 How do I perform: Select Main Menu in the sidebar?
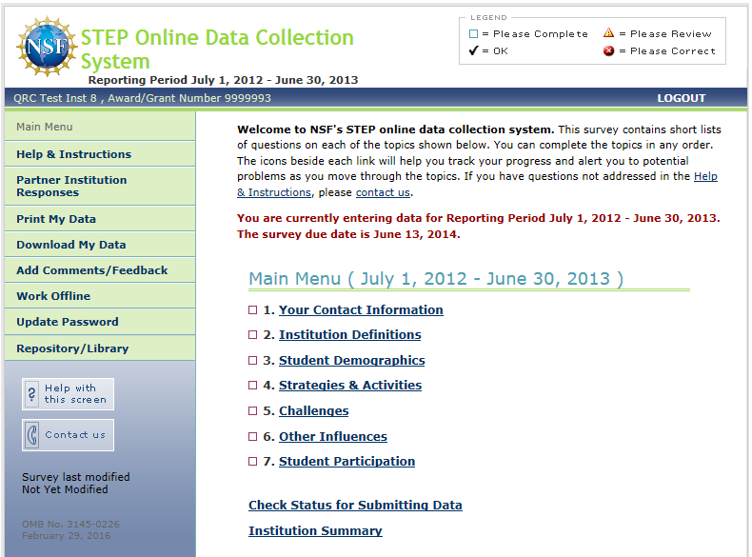(100, 127)
